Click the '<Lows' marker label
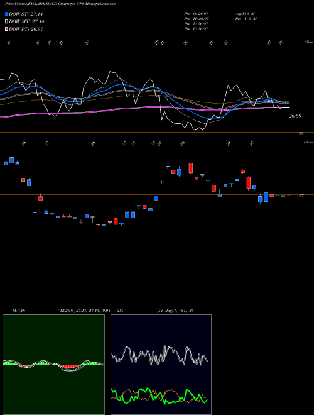 pos(308,142)
